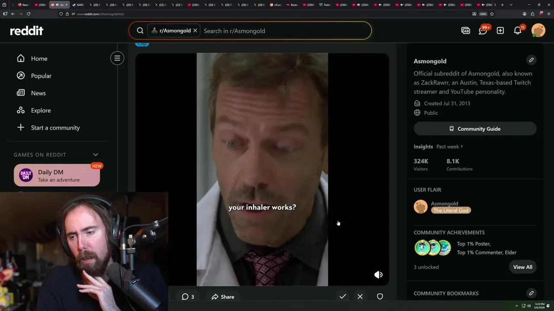This screenshot has width=554, height=311.
Task: Switch to the KARE browser tab
Action: (x=78, y=5)
